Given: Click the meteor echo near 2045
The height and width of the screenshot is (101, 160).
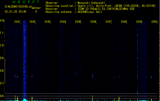Looking at the screenshot, I should [x=76, y=73].
